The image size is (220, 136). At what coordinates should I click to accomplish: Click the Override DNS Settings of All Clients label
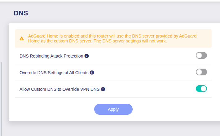[x=54, y=73]
